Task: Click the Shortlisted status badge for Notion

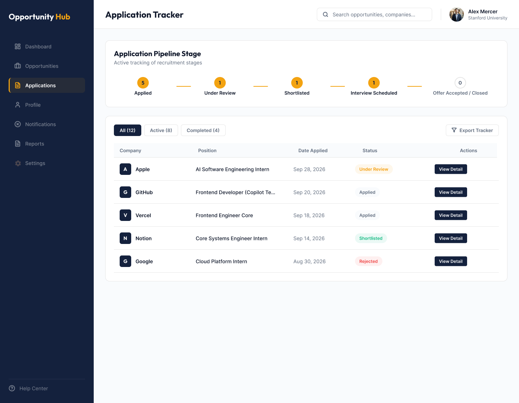Action: tap(371, 238)
